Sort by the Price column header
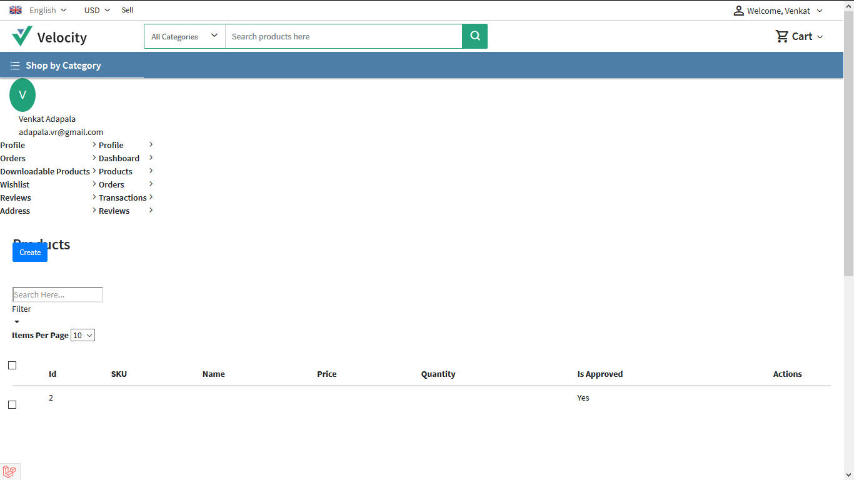The image size is (854, 480). (326, 374)
